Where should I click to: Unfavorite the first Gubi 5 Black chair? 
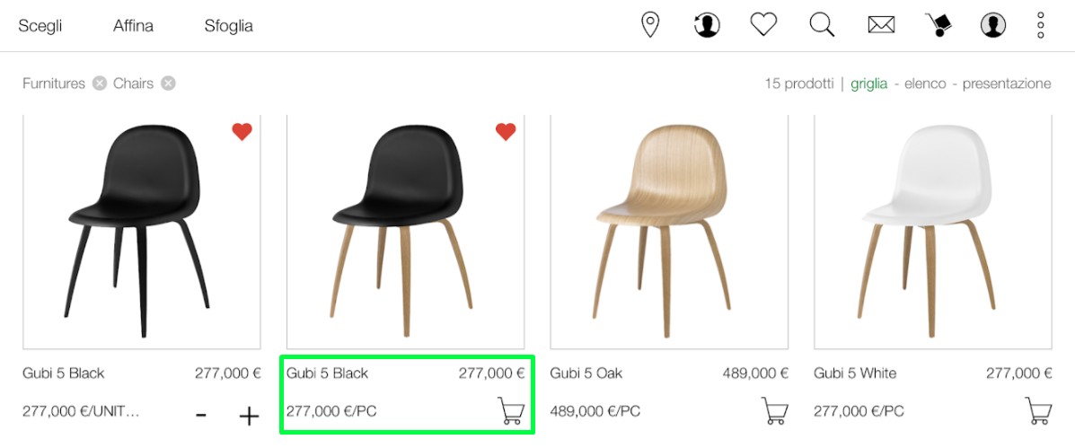pyautogui.click(x=242, y=131)
